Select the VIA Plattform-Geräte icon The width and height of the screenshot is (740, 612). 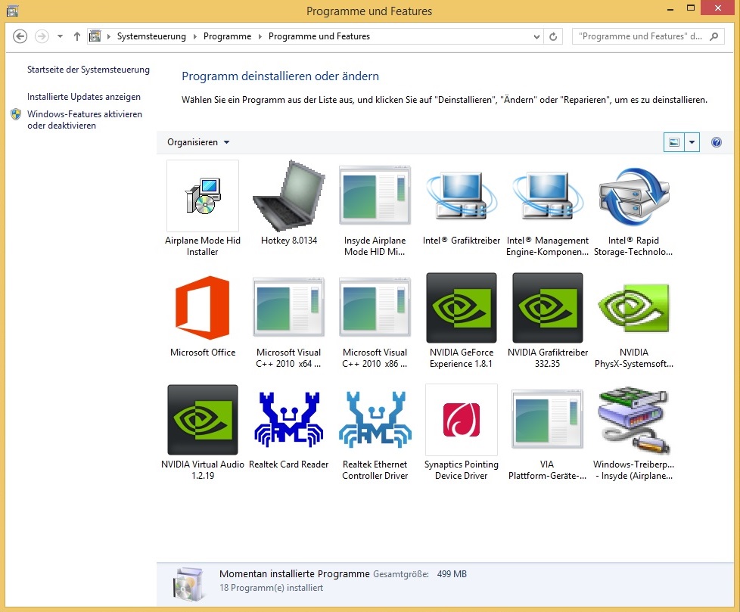pos(548,420)
